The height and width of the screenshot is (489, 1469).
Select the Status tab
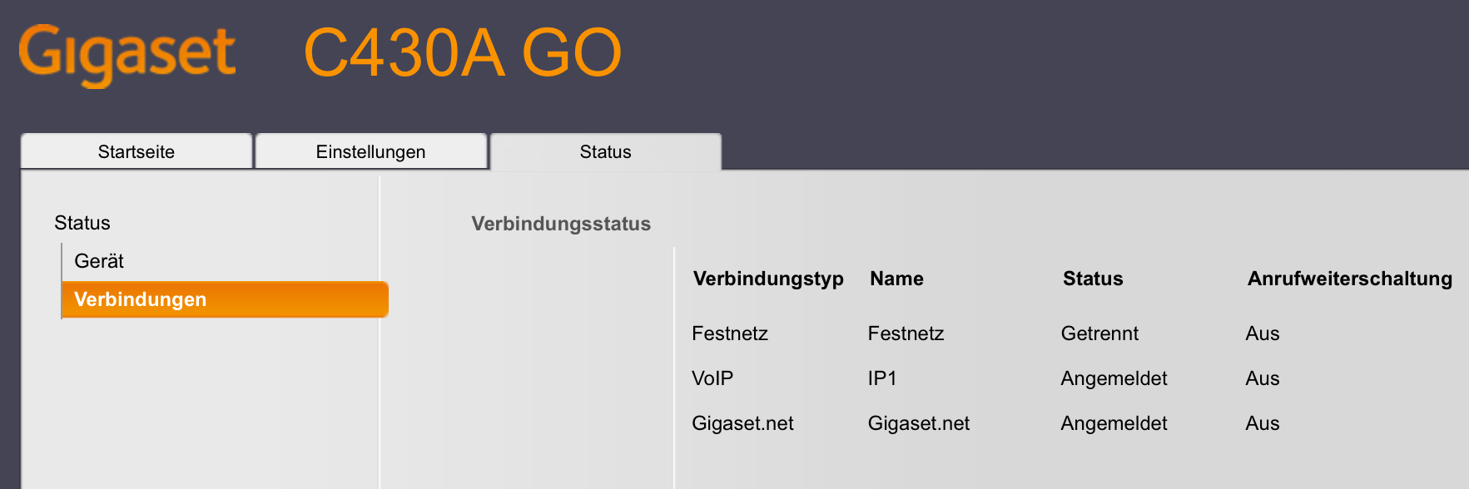pyautogui.click(x=606, y=151)
